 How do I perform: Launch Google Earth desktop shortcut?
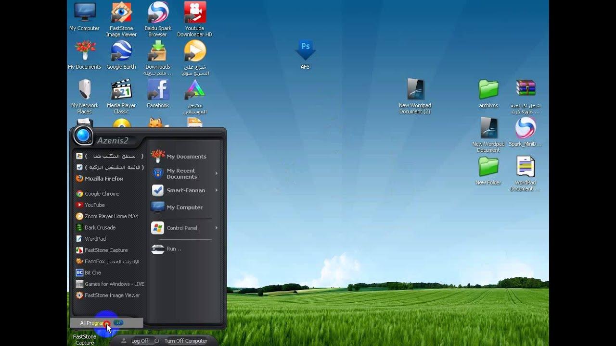coord(121,55)
